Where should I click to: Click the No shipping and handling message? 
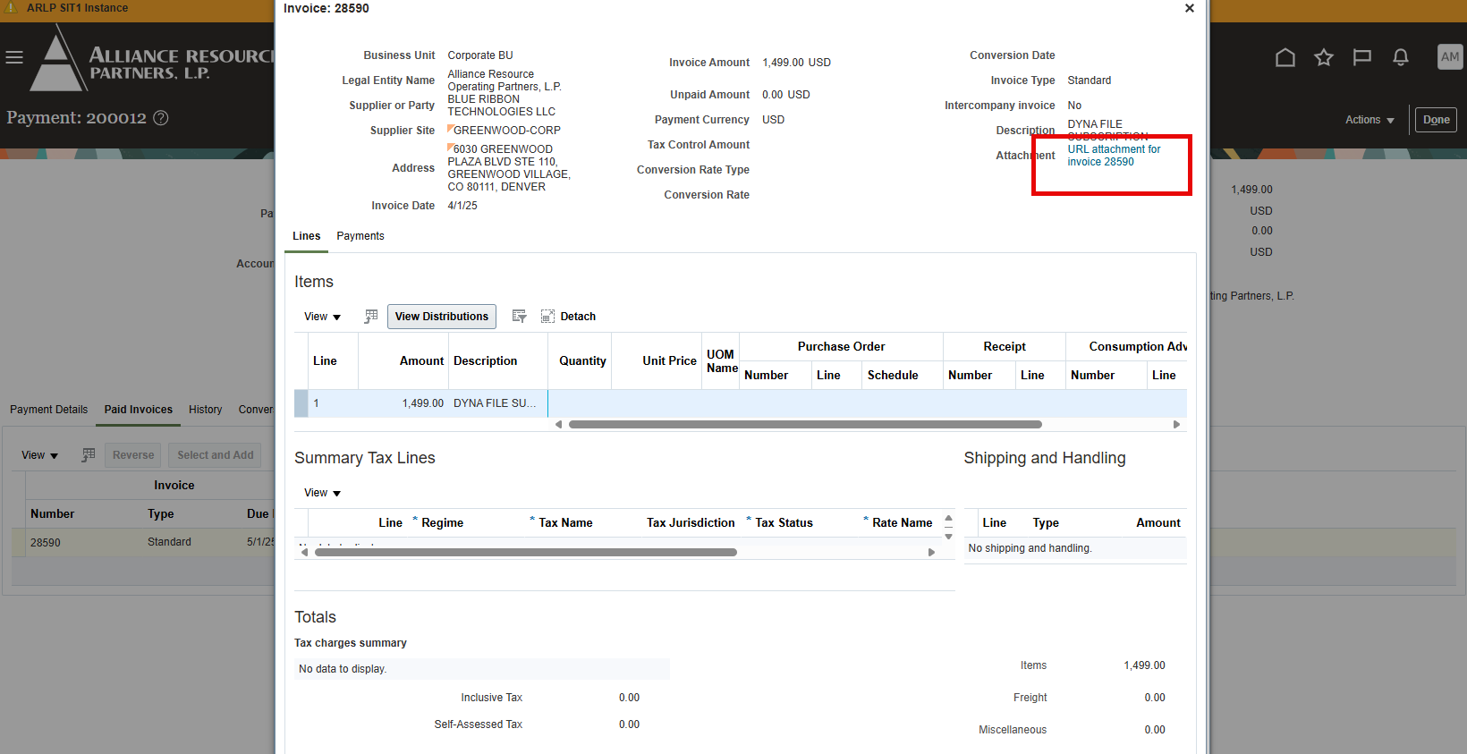[1030, 548]
